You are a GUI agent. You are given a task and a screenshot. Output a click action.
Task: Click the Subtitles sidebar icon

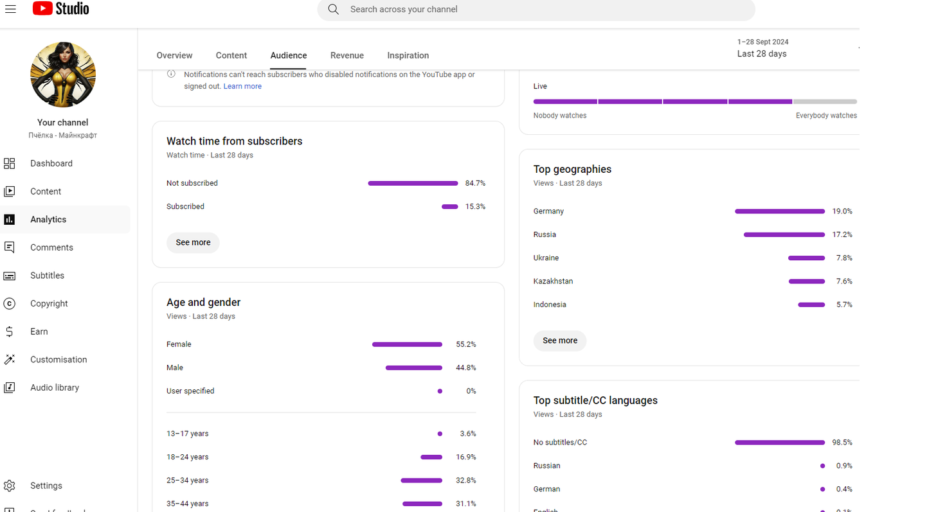pos(10,276)
